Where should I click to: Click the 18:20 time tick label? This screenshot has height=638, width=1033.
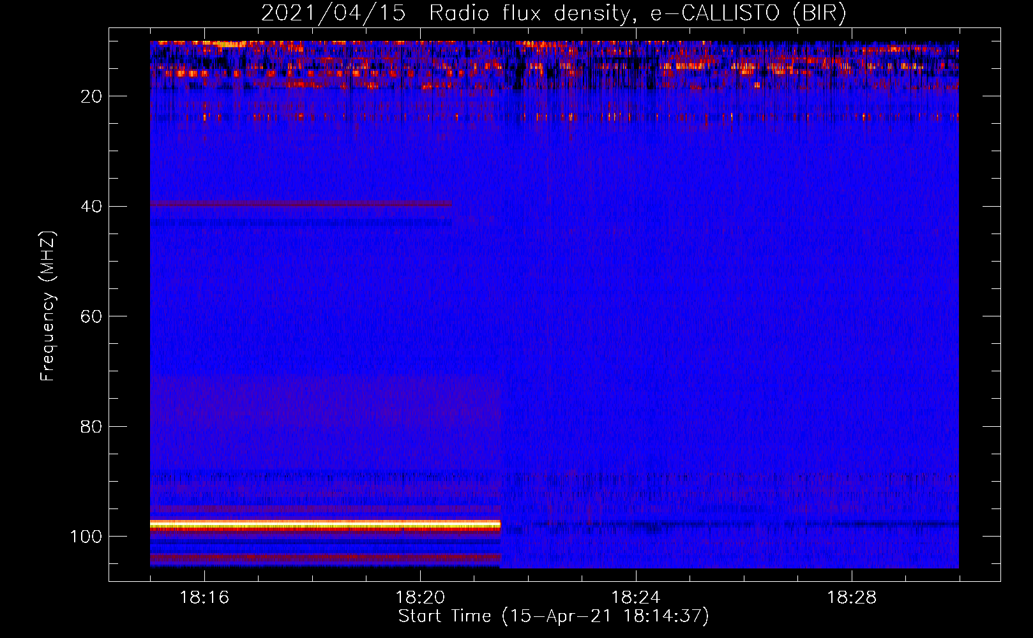(x=420, y=598)
